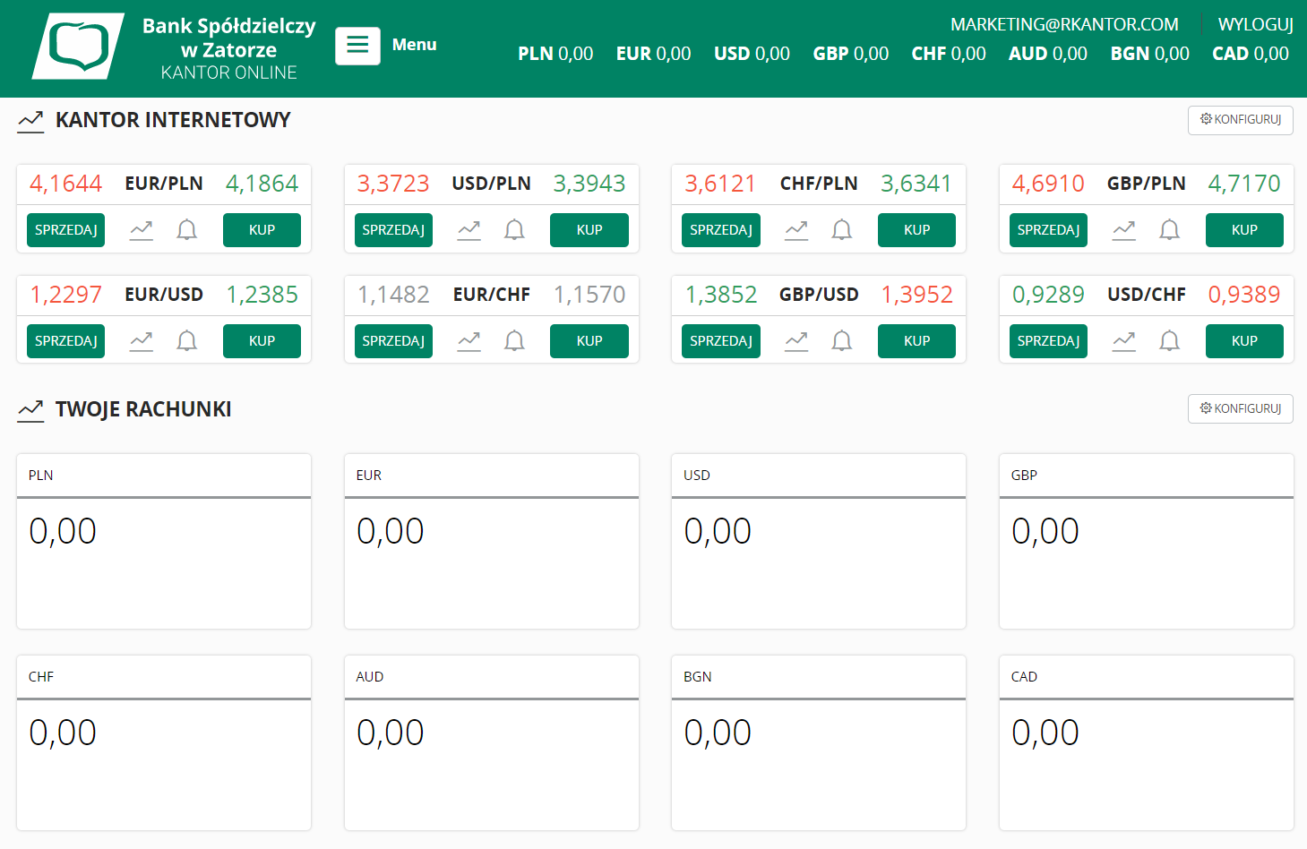
Task: Show the USD/PLN chart icon
Action: [469, 230]
